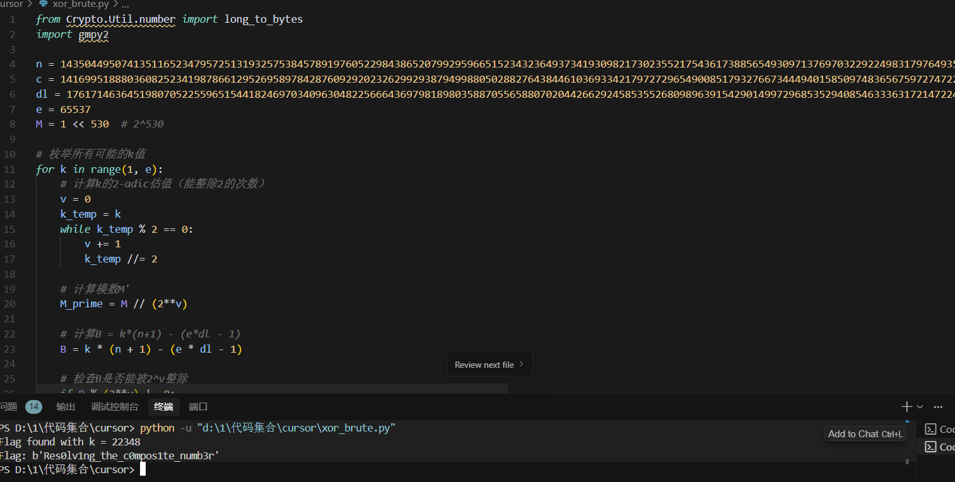This screenshot has height=482, width=955.
Task: Click terminal output 'Flag found with k = 22348'
Action: click(x=70, y=442)
